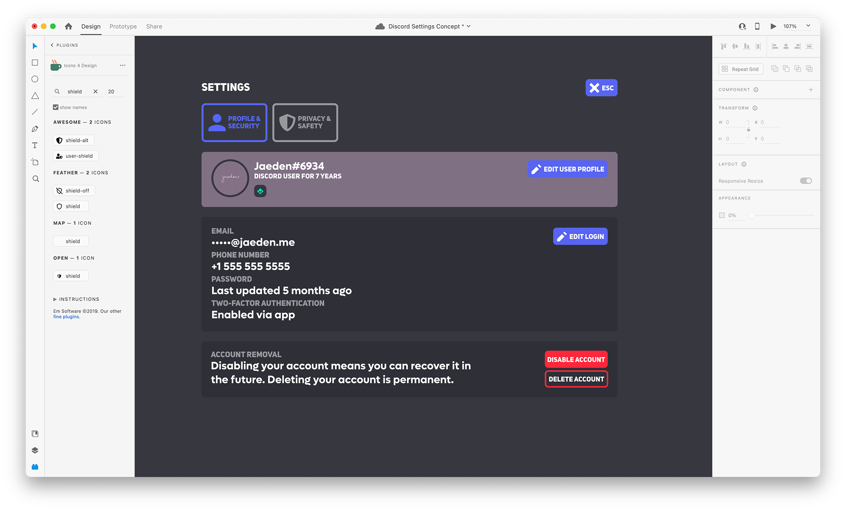Open mobile device preview icon
Viewport: 846px width, 511px height.
(757, 26)
